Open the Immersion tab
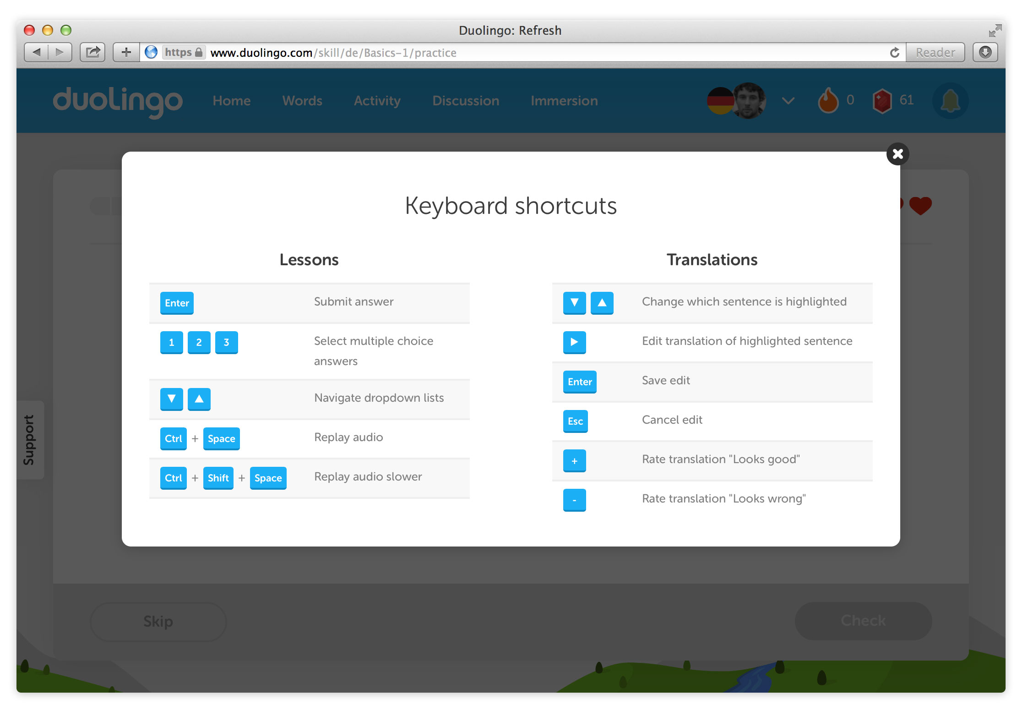 click(564, 101)
